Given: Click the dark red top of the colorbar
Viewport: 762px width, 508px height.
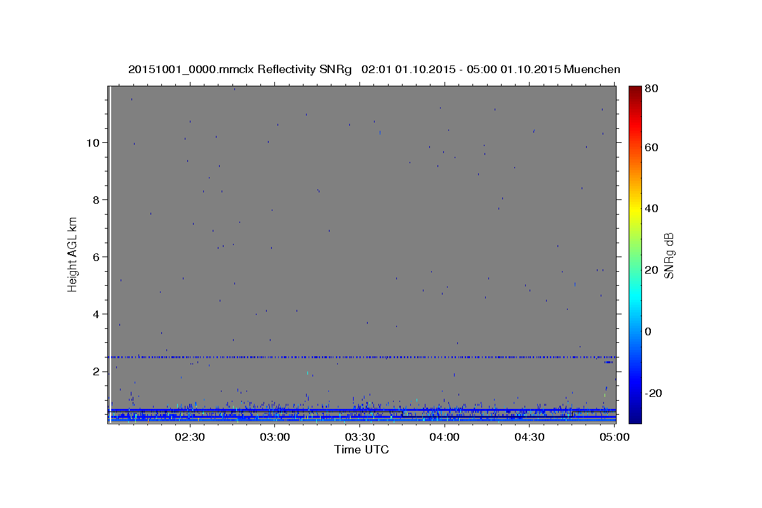Looking at the screenshot, I should [635, 90].
